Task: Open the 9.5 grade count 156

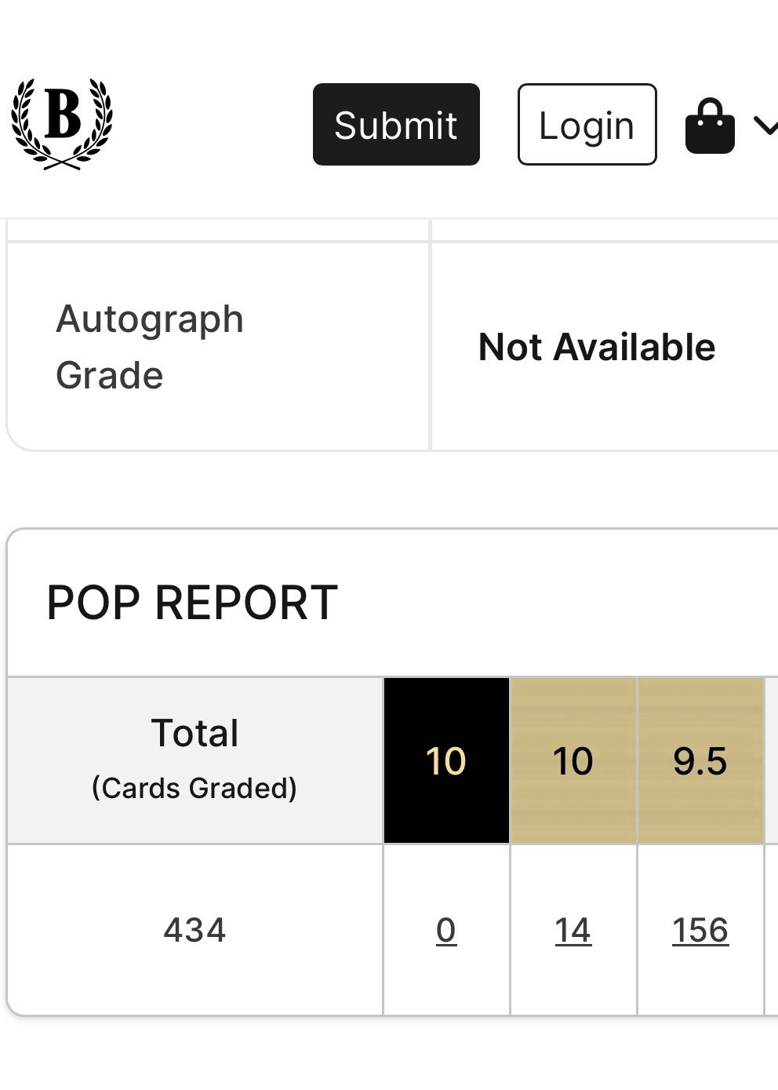Action: (x=700, y=931)
